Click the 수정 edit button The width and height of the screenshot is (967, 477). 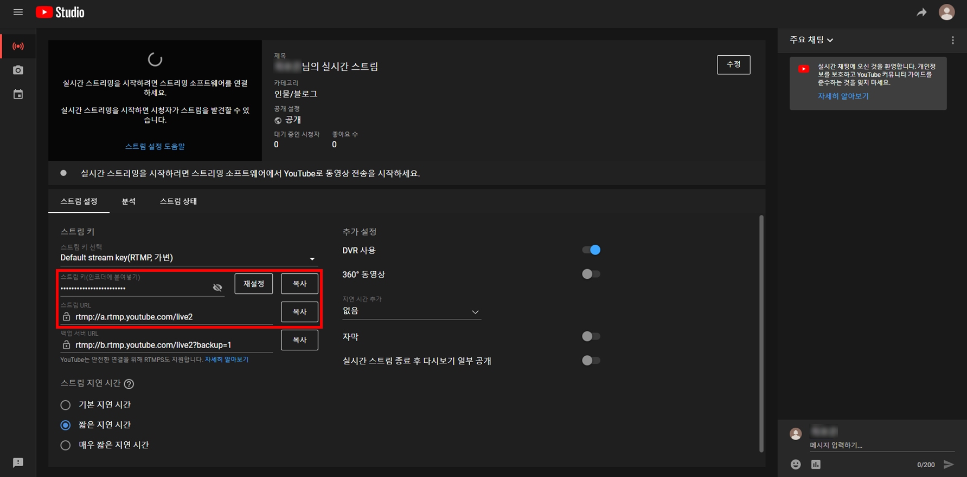(x=733, y=64)
